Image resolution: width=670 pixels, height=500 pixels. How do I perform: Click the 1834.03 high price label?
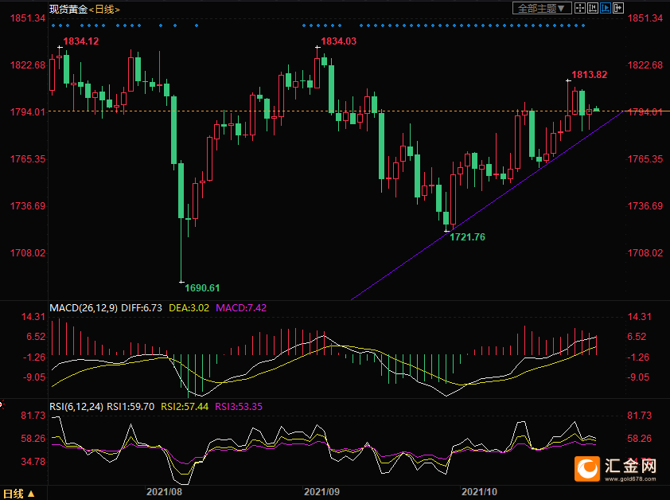tap(338, 41)
